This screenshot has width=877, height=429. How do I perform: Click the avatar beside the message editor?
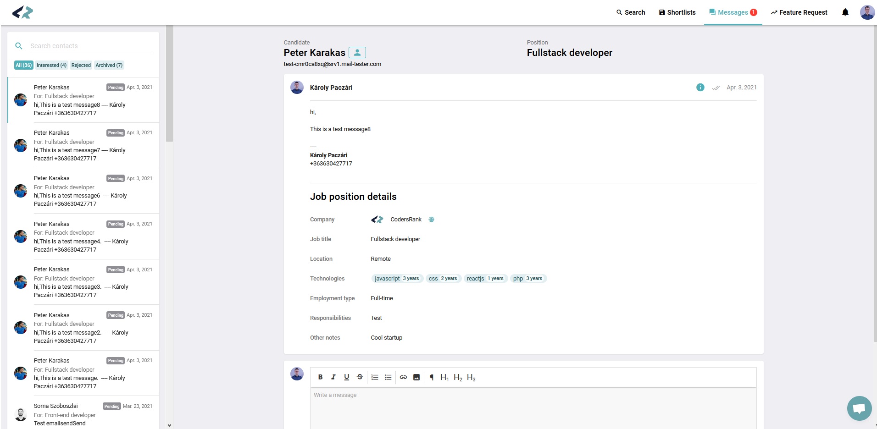pyautogui.click(x=297, y=374)
